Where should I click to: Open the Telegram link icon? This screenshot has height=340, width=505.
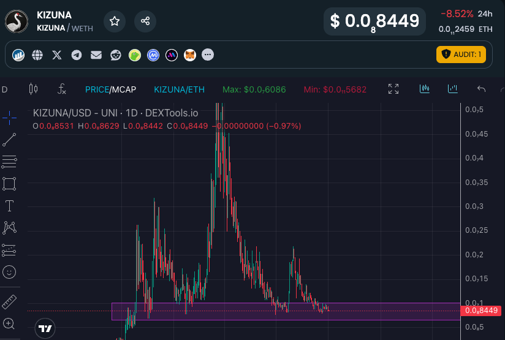coord(77,55)
